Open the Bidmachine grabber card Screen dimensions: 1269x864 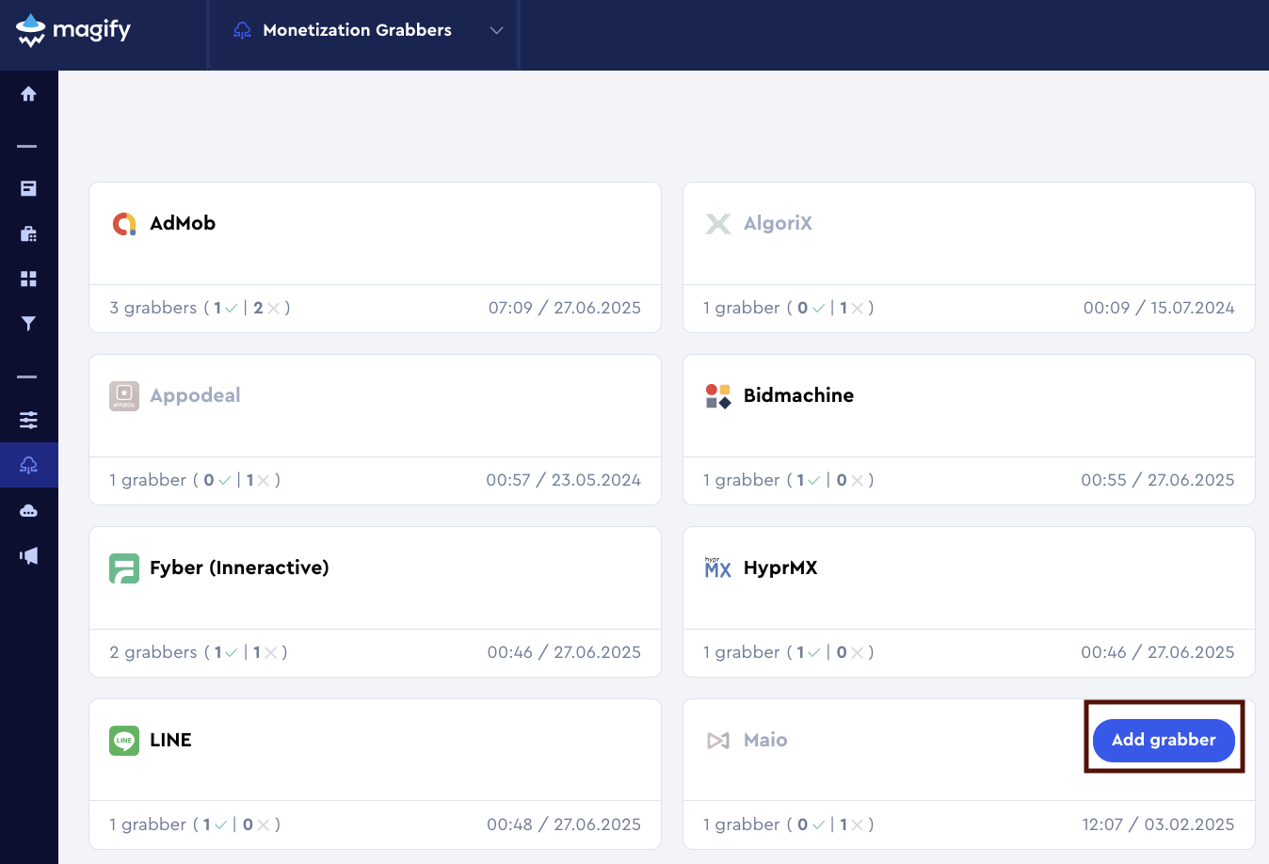coord(969,406)
